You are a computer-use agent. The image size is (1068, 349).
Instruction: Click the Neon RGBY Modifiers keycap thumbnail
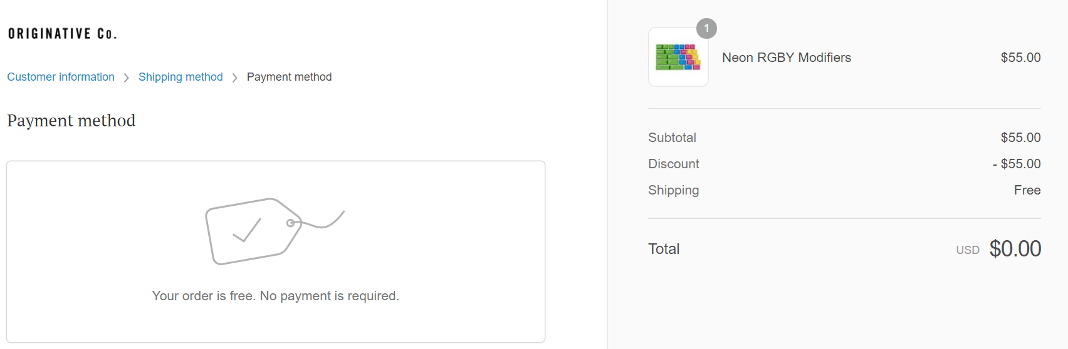click(678, 57)
